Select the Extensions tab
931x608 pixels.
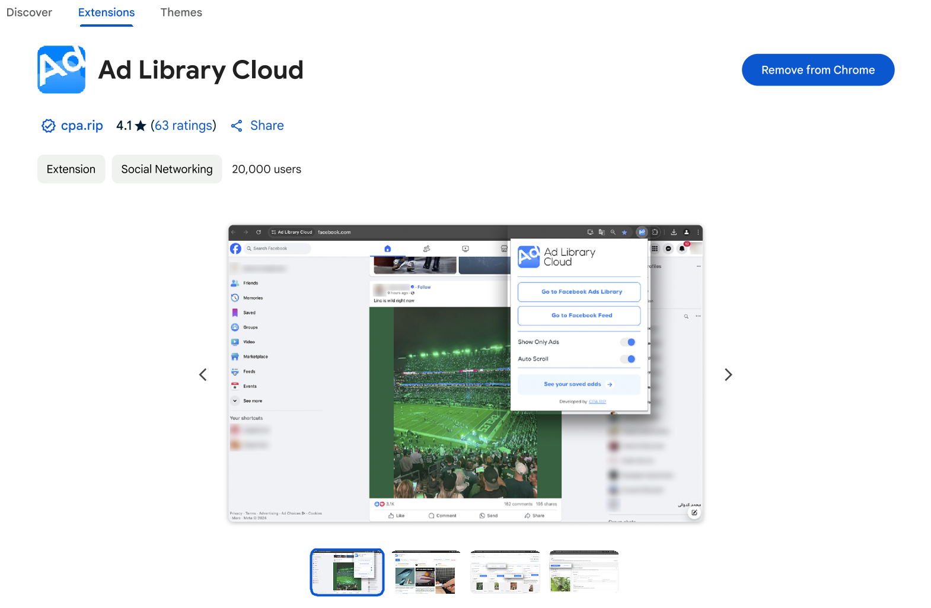(x=106, y=12)
